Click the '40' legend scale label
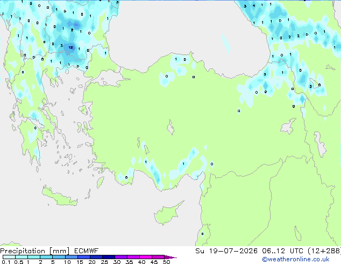The image size is (341, 264). (141, 262)
